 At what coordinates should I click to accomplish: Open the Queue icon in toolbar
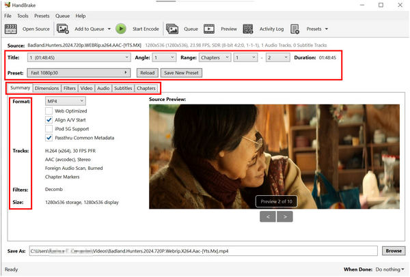click(172, 29)
